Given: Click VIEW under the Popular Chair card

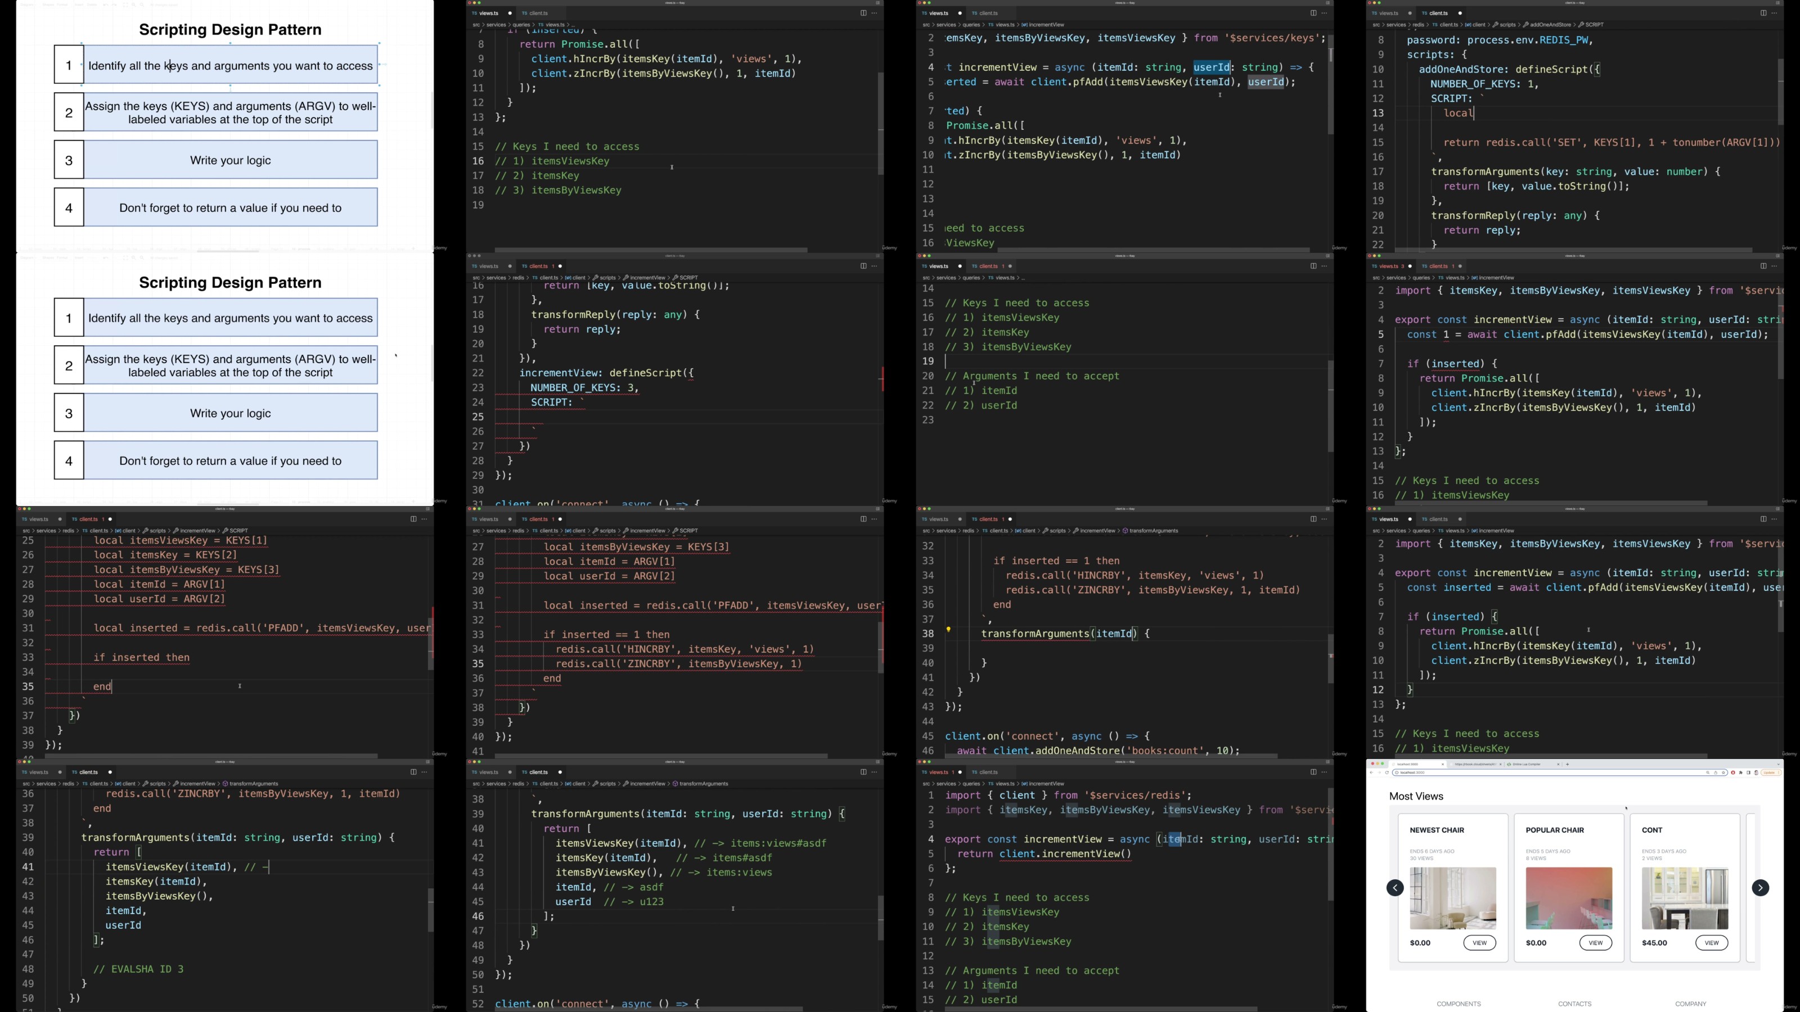Looking at the screenshot, I should point(1595,943).
